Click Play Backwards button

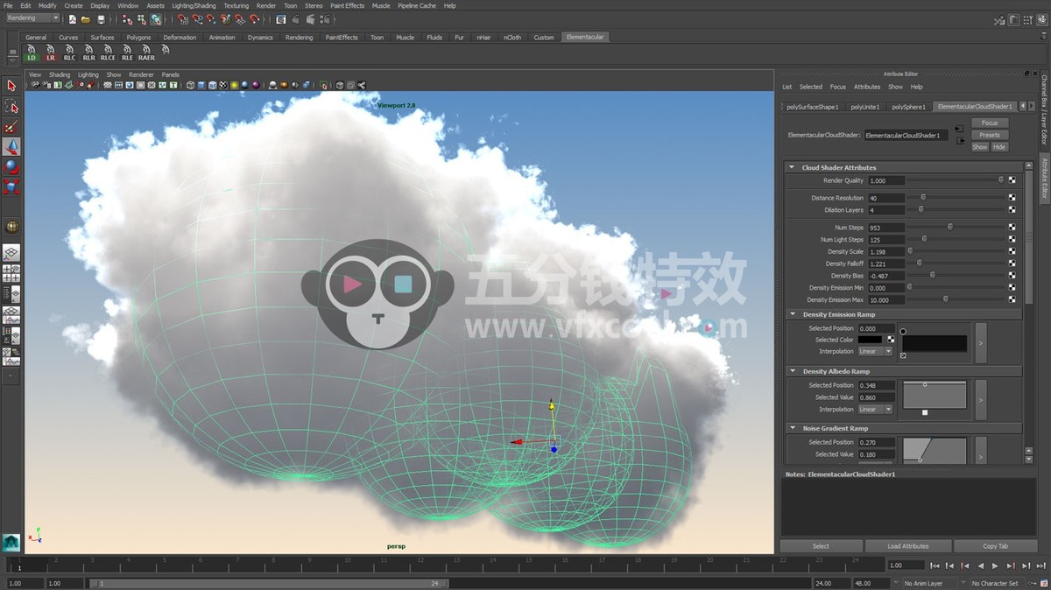point(980,565)
